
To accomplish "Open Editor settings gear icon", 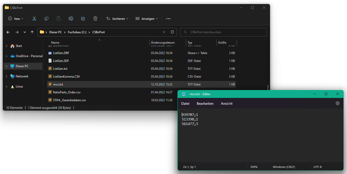I will 338,103.
